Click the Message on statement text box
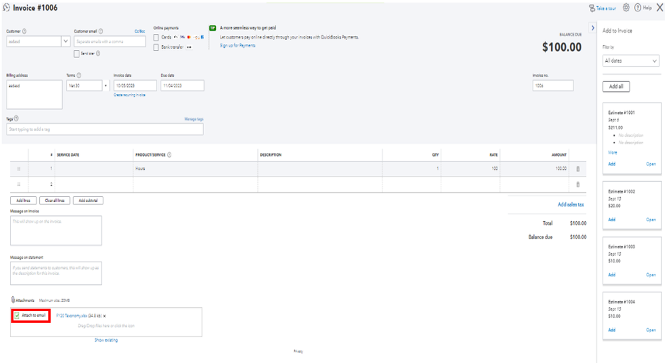 (x=56, y=274)
